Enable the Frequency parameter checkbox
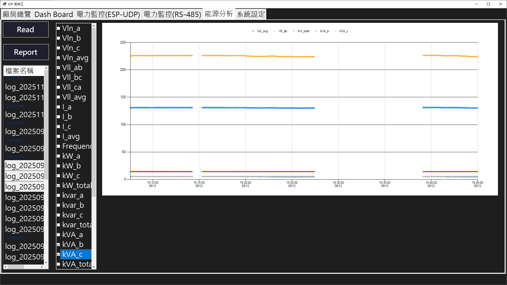The width and height of the screenshot is (507, 285). point(59,146)
